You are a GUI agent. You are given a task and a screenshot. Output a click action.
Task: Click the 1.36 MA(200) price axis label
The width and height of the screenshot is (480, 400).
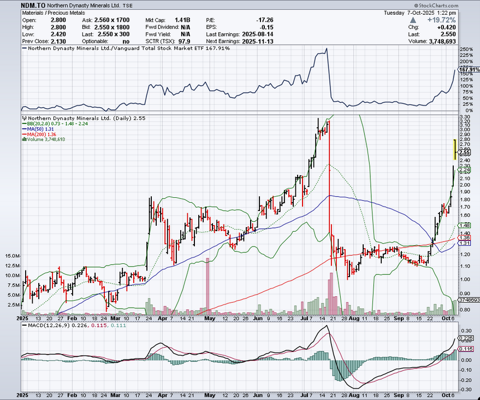point(465,238)
